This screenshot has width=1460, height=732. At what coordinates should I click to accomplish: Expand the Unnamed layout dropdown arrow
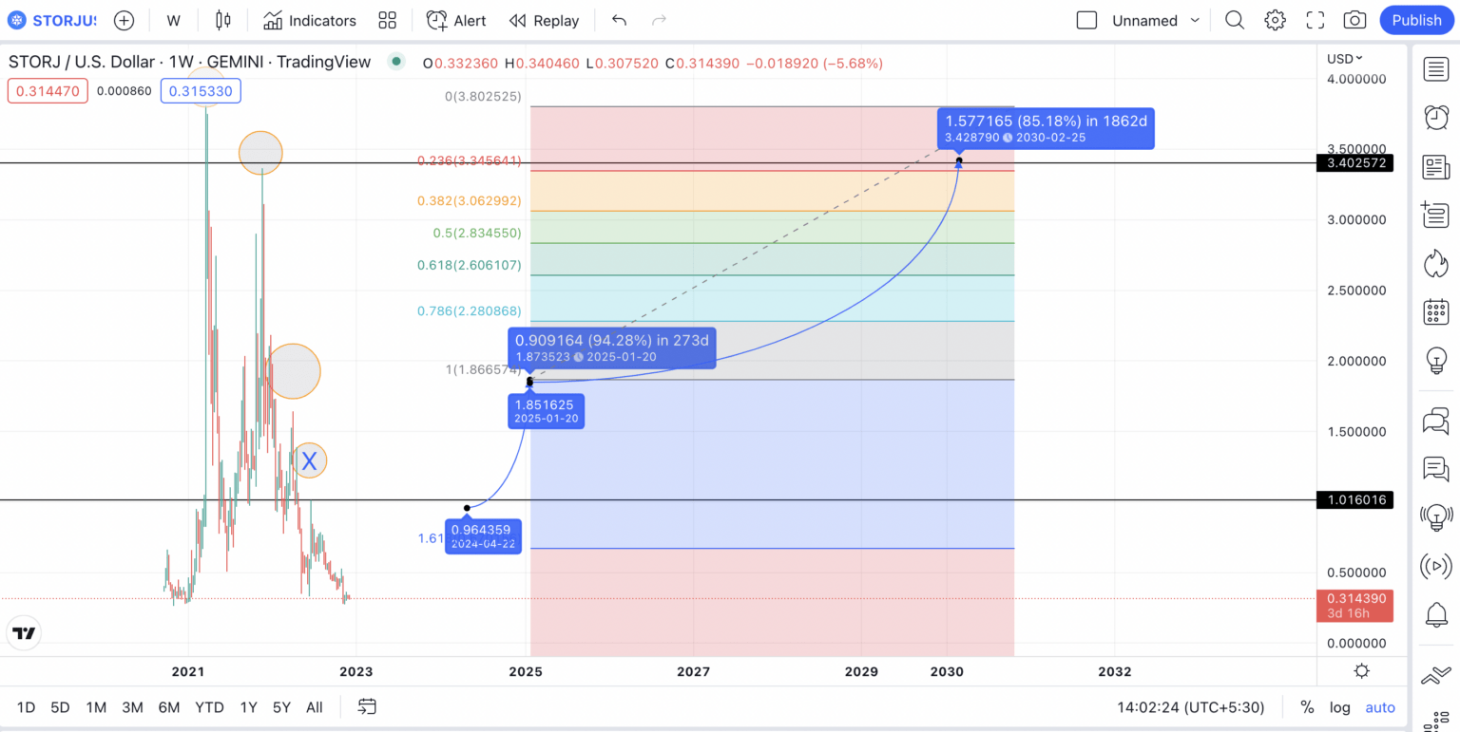(1195, 20)
